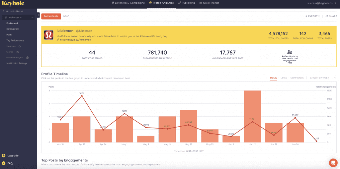340x169 pixels.
Task: Open Listening & Campaigns tab
Action: (x=128, y=3)
